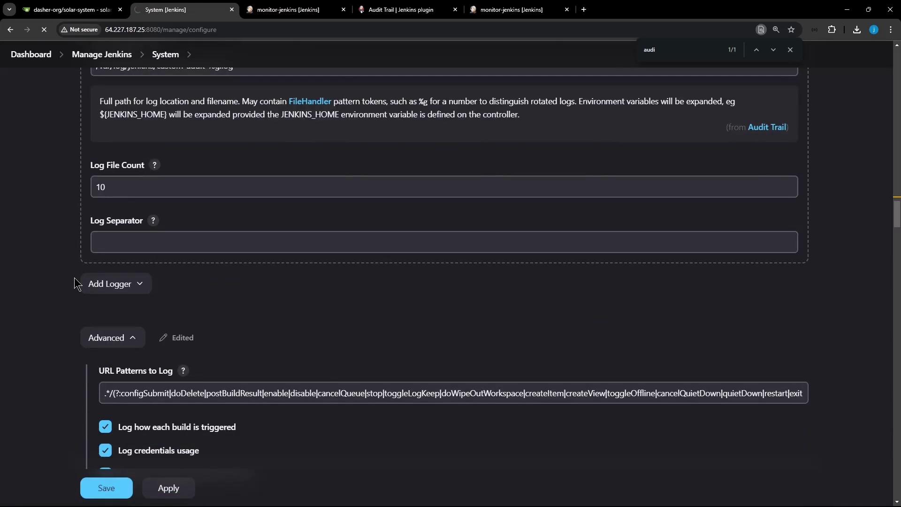Open the browser downloads icon
Image resolution: width=901 pixels, height=507 pixels.
pos(857,30)
